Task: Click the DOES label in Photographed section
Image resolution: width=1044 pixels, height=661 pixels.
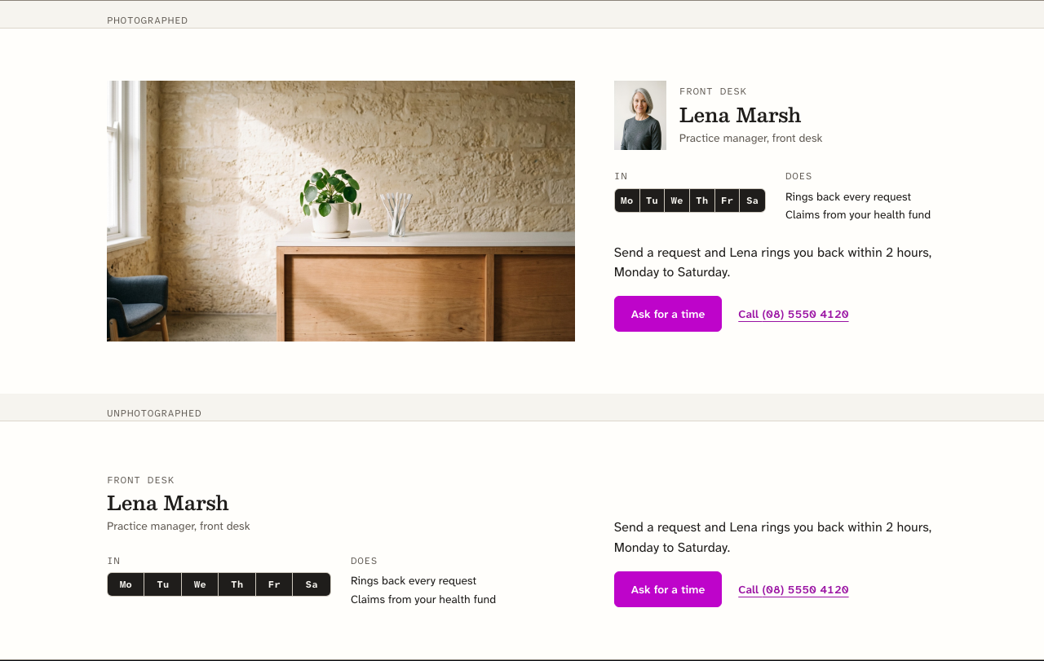Action: (798, 176)
